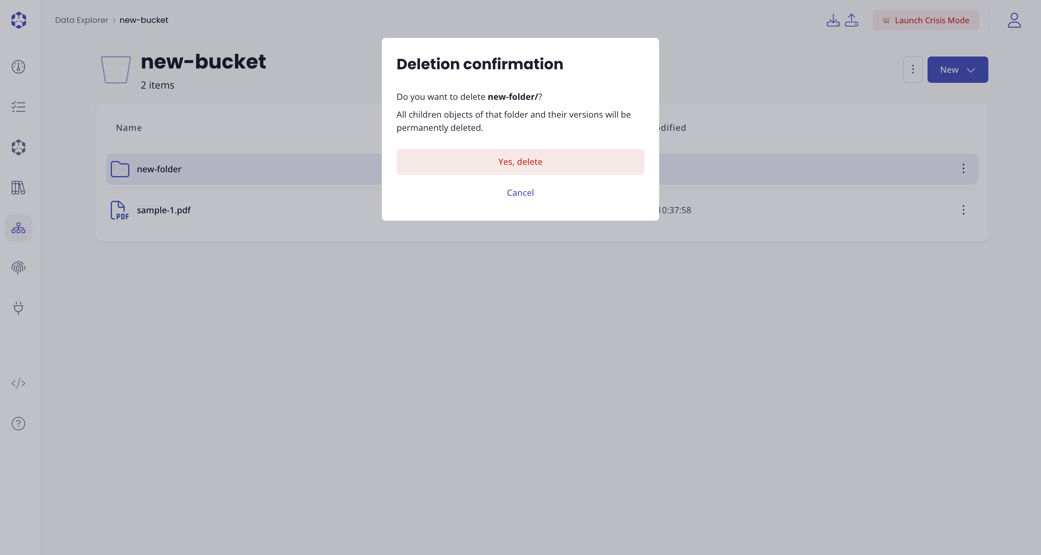The image size is (1041, 555).
Task: Cancel the deletion confirmation dialog
Action: pyautogui.click(x=520, y=193)
